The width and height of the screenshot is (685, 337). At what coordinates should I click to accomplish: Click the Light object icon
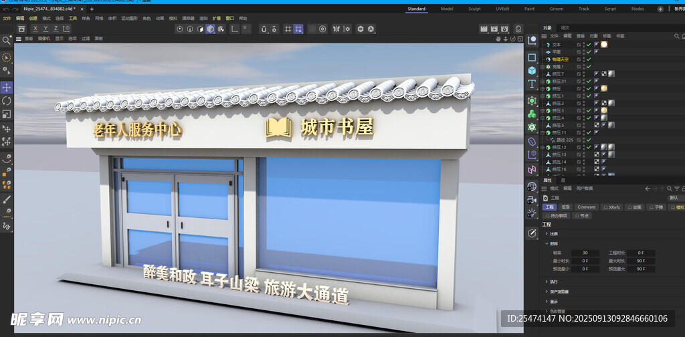pos(531,213)
